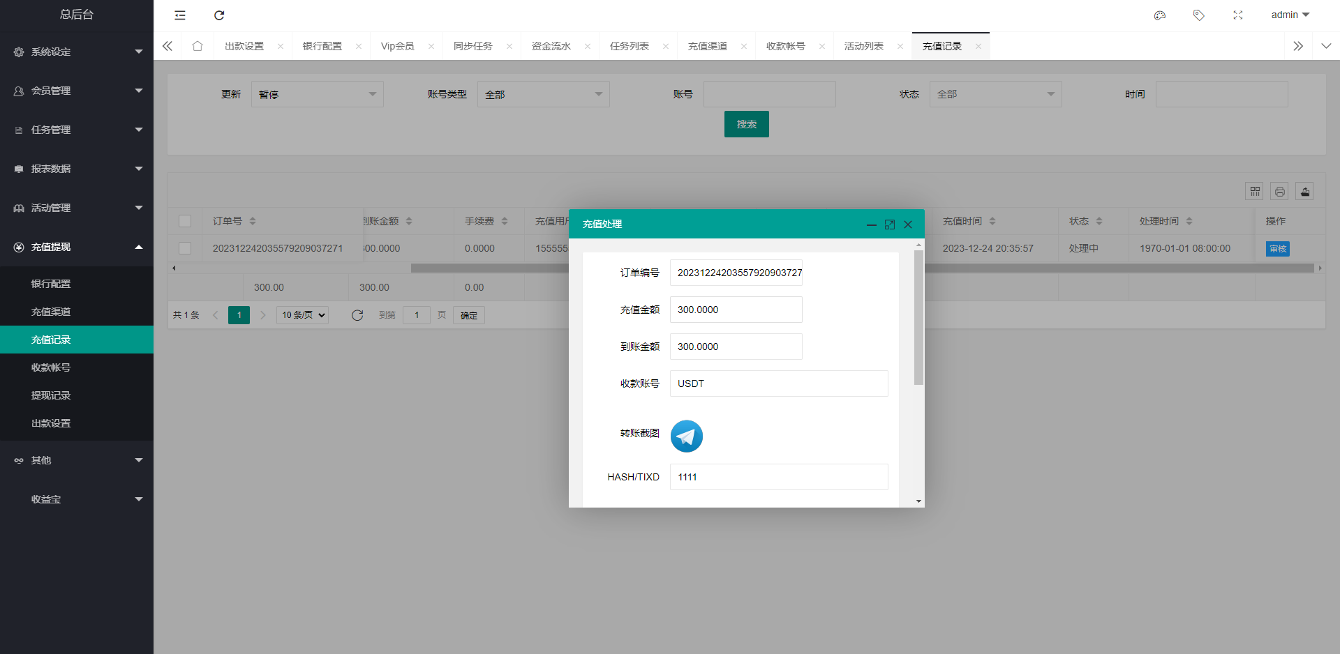This screenshot has height=654, width=1340.
Task: Sort by 手续费 column arrows
Action: [x=505, y=221]
